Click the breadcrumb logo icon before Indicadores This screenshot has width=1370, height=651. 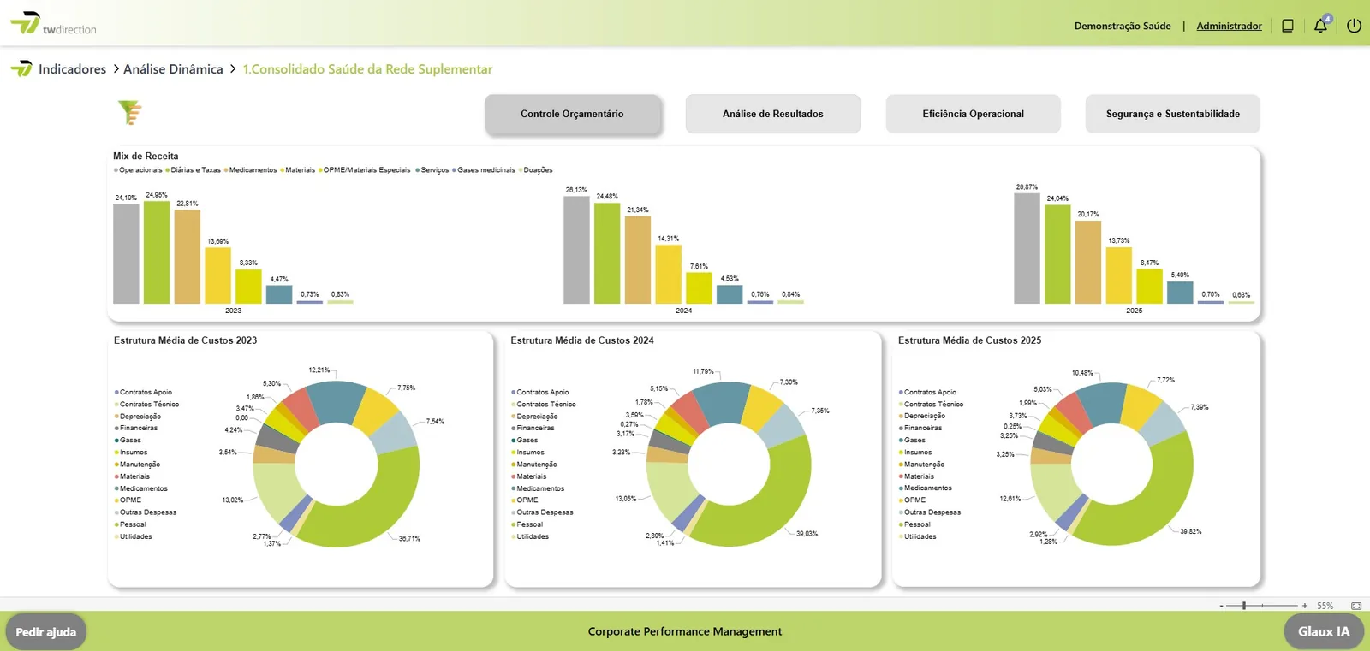coord(21,68)
